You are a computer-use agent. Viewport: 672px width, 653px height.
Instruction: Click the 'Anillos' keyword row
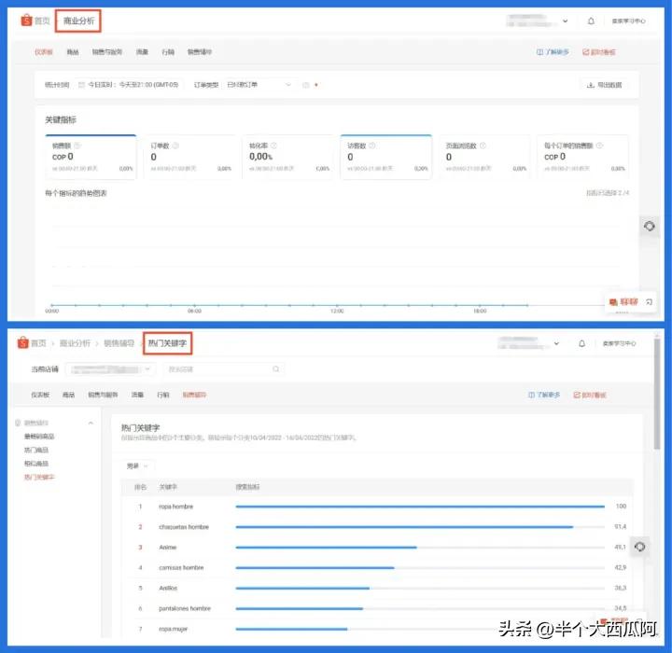coord(377,588)
